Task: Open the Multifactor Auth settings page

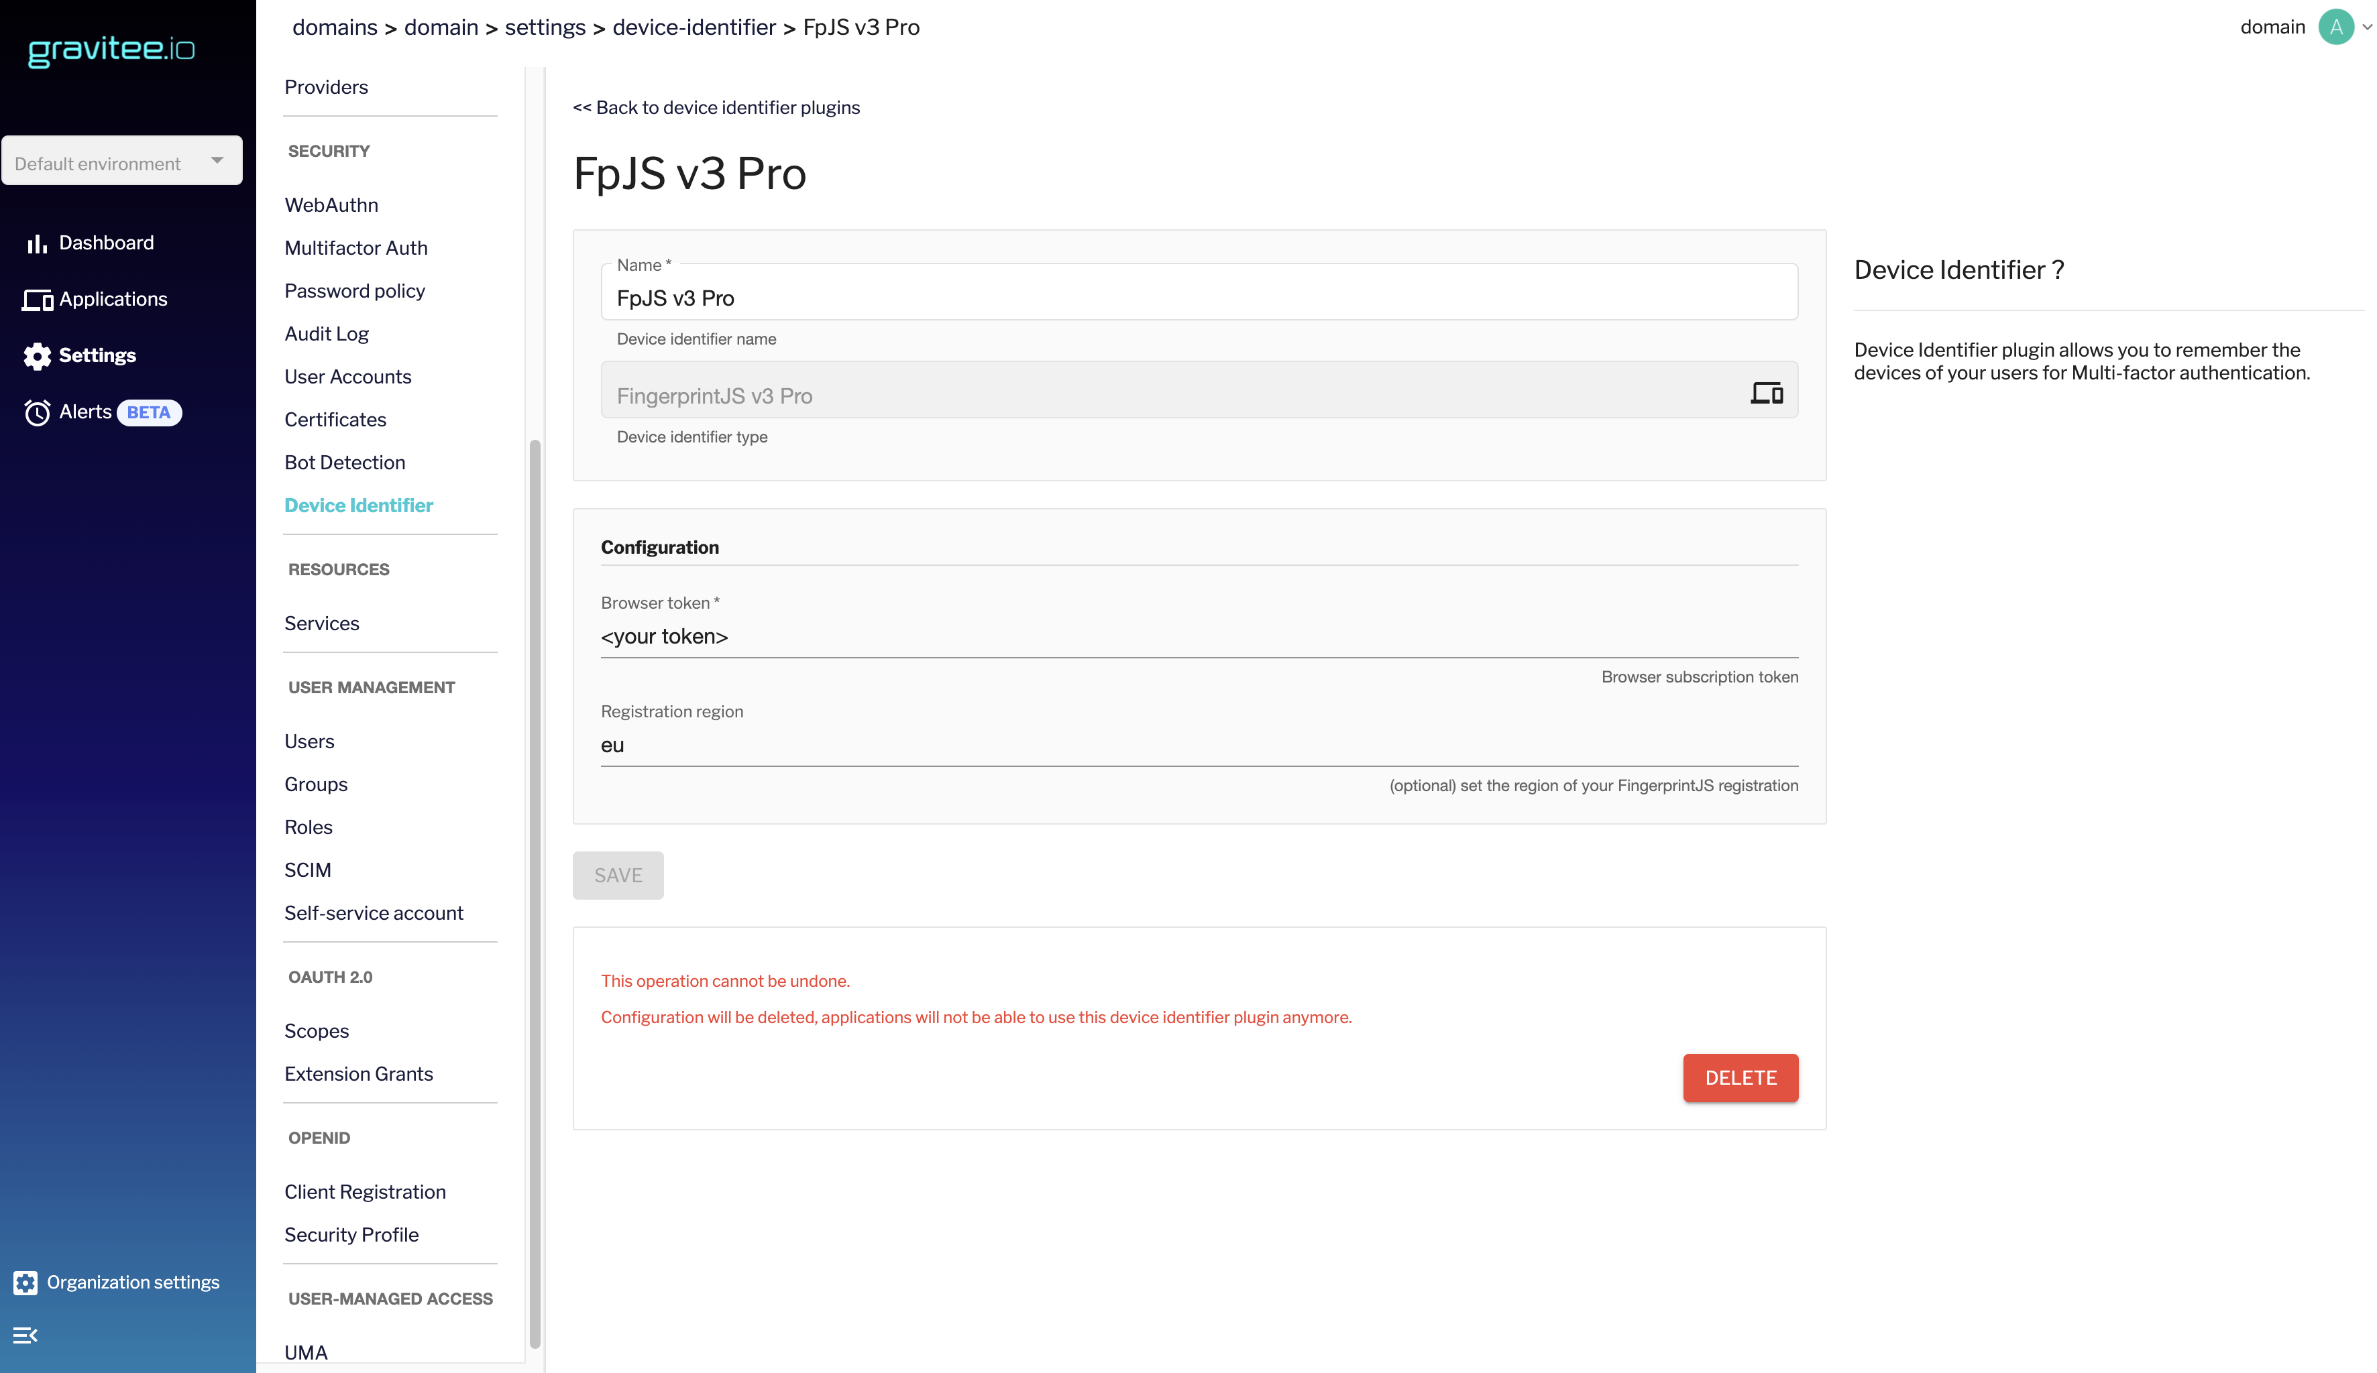Action: (x=355, y=248)
